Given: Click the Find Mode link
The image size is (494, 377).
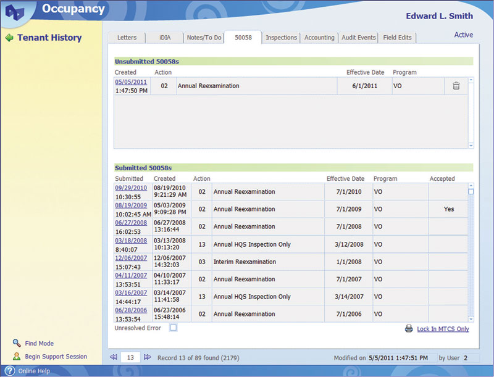Looking at the screenshot, I should click(39, 343).
